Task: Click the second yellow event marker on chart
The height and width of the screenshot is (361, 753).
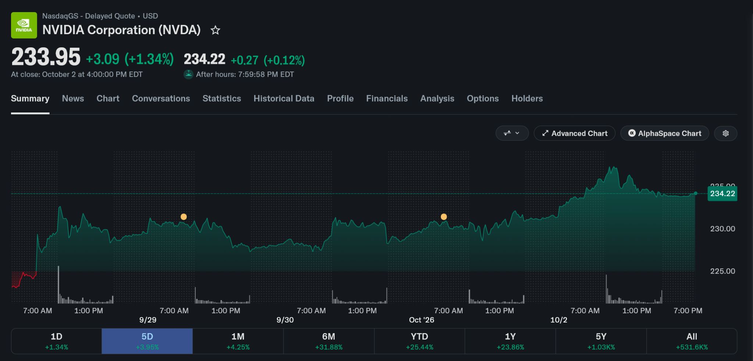Action: click(444, 217)
